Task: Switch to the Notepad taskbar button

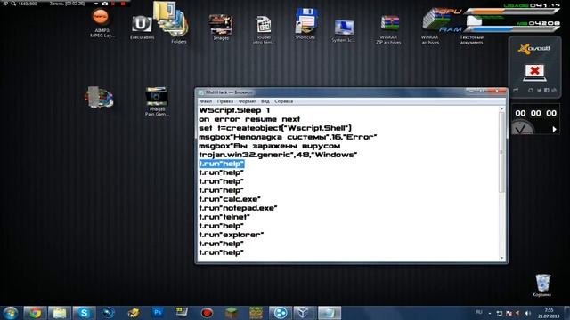Action: click(330, 313)
